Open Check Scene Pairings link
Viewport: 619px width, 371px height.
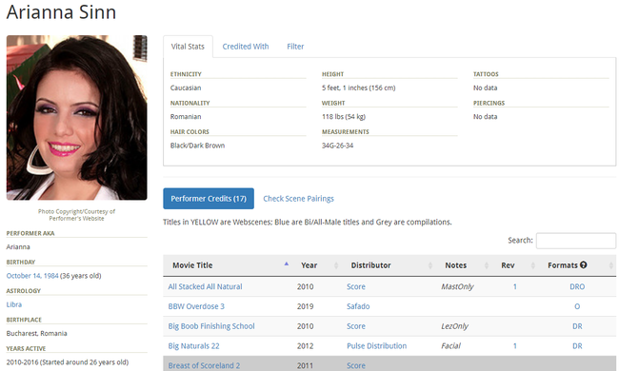click(x=298, y=199)
